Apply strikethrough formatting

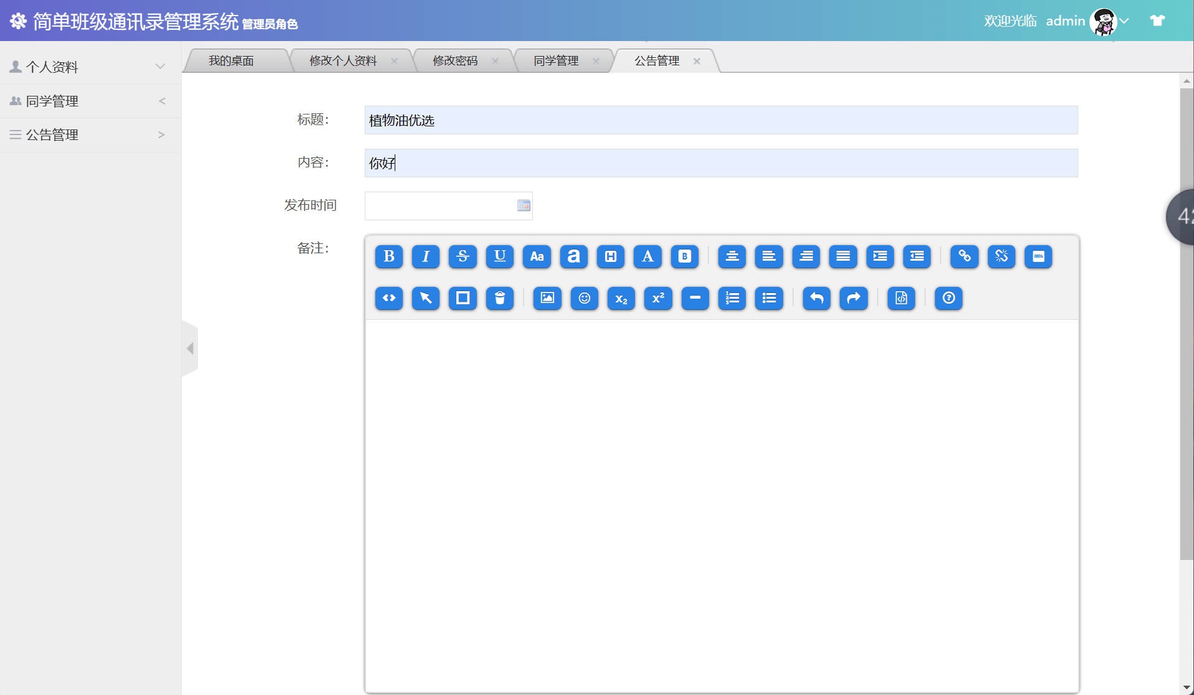point(463,256)
